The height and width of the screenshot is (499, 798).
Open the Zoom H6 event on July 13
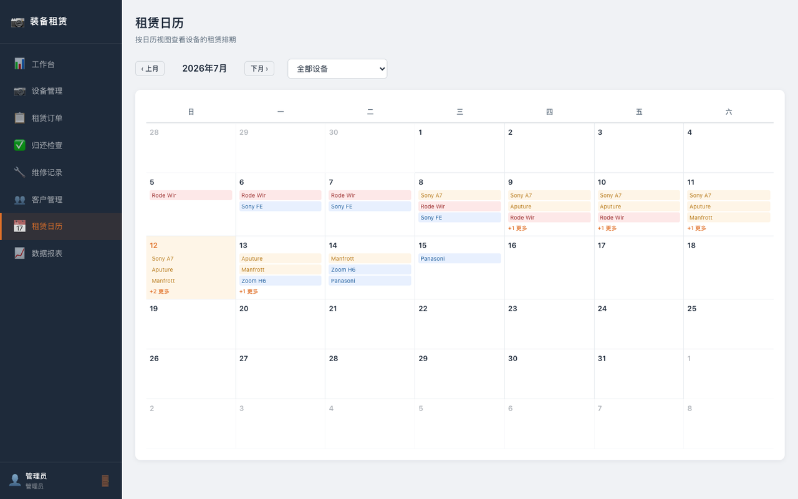coord(280,281)
